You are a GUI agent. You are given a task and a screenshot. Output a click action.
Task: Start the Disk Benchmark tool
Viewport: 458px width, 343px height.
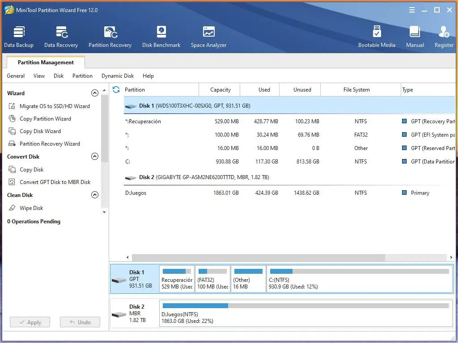(161, 37)
